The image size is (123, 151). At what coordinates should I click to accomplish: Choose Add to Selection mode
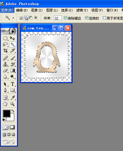pyautogui.click(x=26, y=18)
